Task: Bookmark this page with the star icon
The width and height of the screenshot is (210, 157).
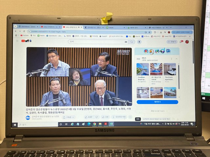Action: pos(149,32)
